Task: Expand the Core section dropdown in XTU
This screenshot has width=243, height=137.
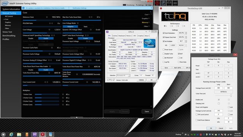Action: [147, 14]
